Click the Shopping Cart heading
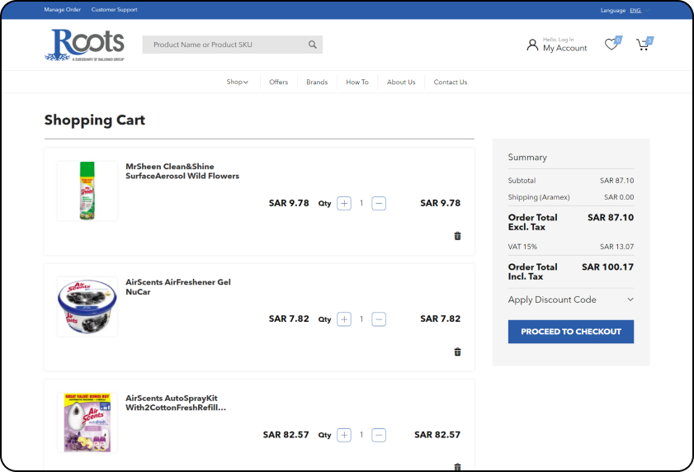This screenshot has width=694, height=472. pos(95,120)
